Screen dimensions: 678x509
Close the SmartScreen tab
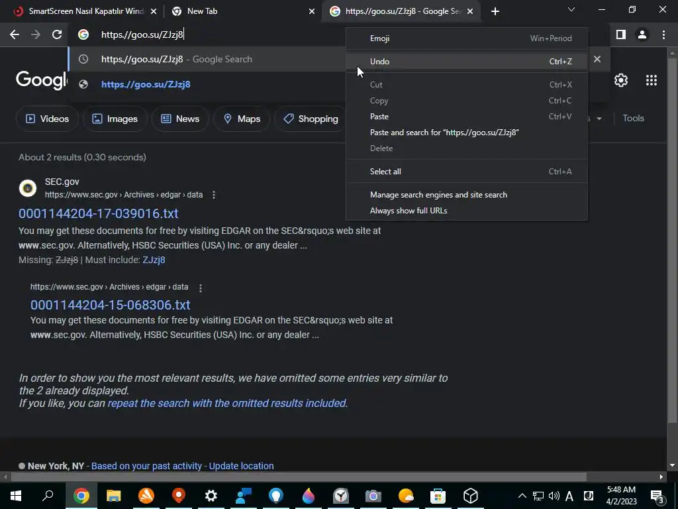pyautogui.click(x=154, y=12)
